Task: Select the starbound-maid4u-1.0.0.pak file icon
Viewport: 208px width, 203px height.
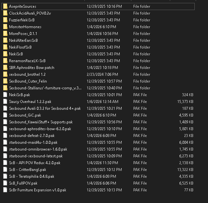Action: (5, 142)
